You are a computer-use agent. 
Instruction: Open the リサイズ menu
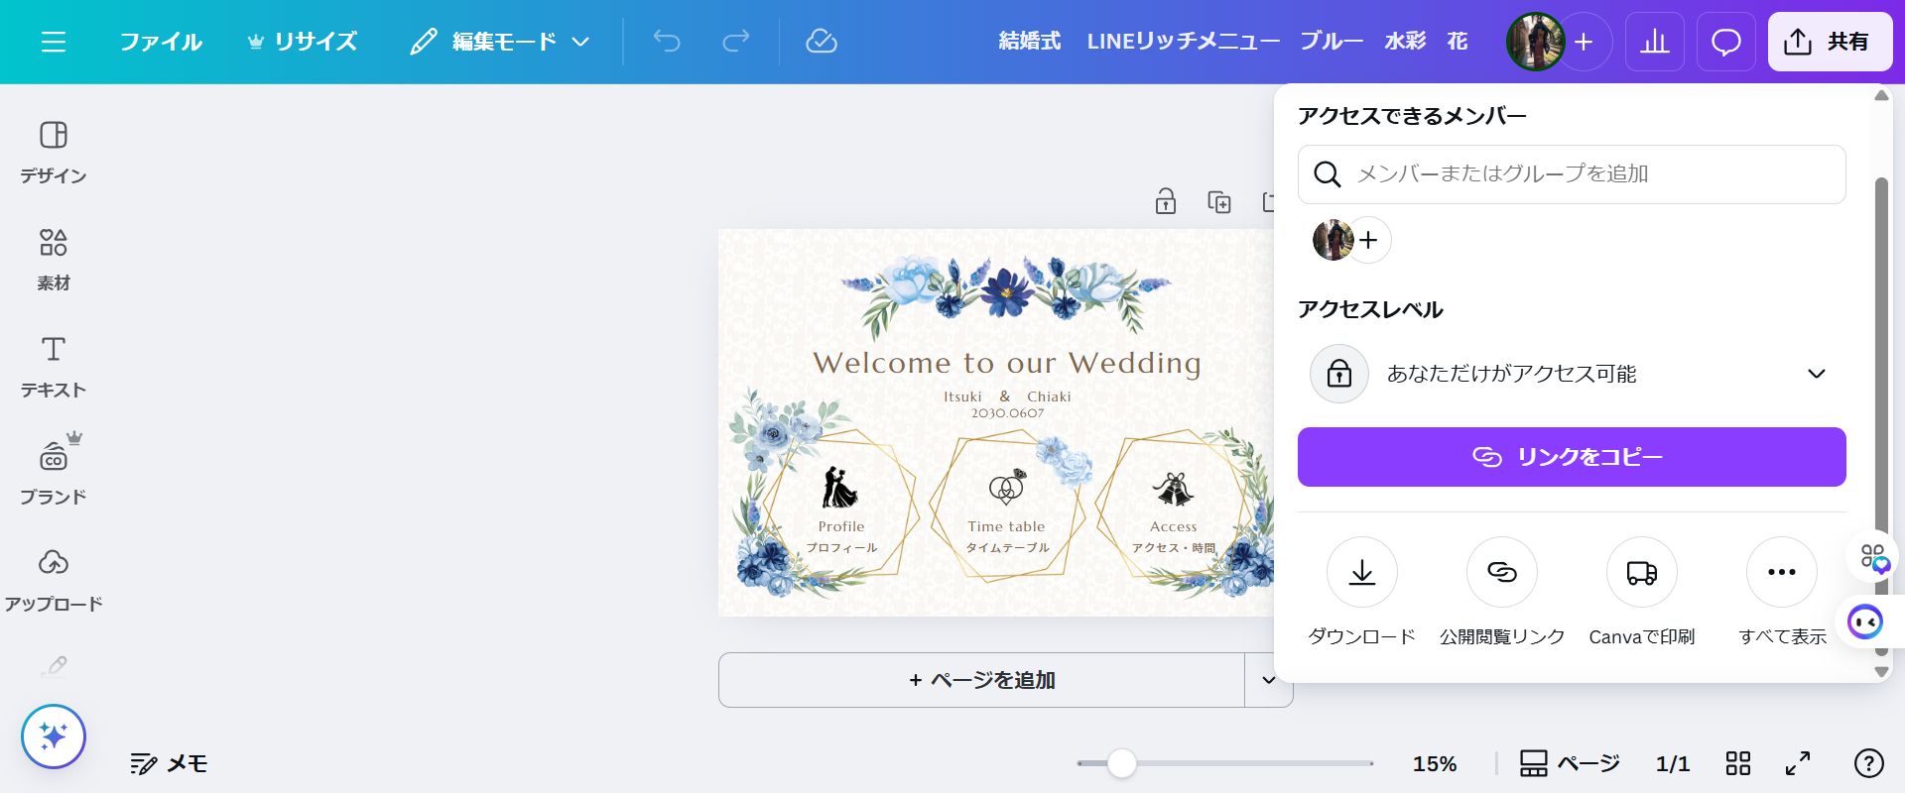(302, 42)
